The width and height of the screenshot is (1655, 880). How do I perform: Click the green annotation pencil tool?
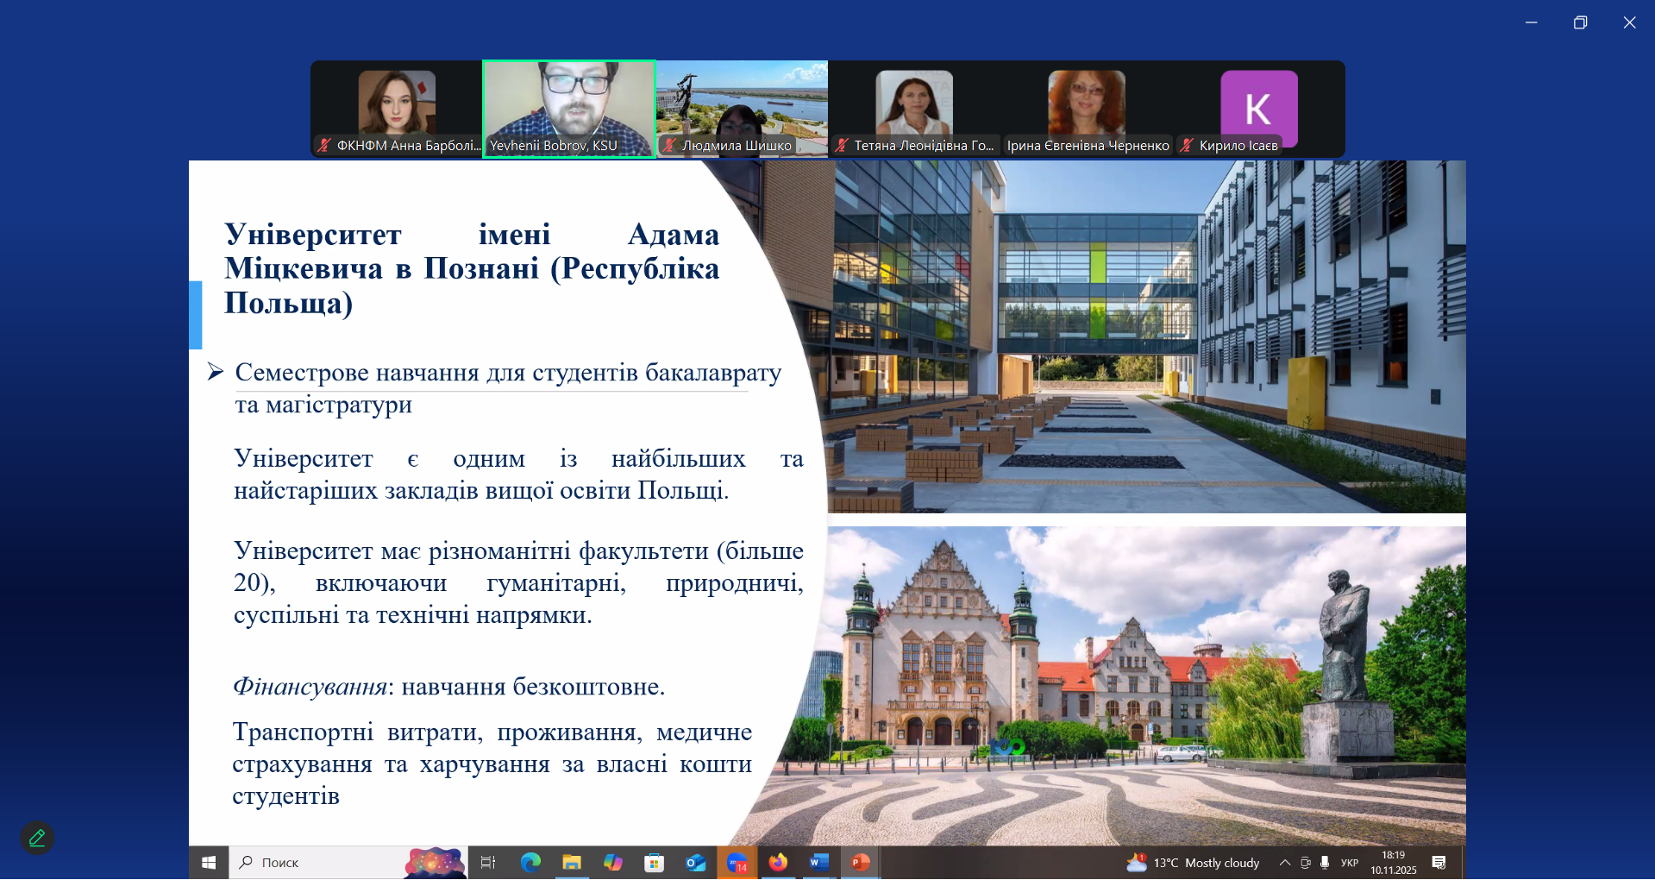point(36,837)
